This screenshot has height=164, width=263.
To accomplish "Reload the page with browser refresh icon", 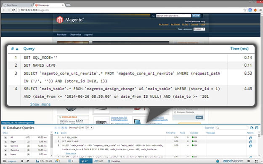I will pos(13,10).
